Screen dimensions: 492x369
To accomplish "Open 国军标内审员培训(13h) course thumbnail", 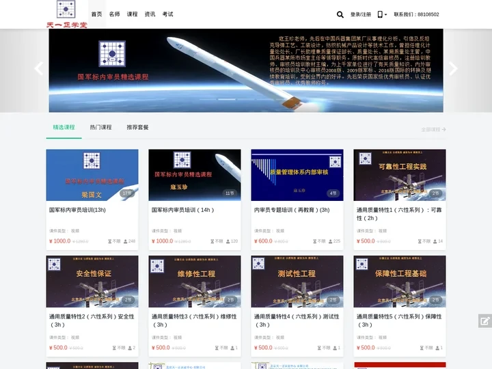I will pos(92,175).
